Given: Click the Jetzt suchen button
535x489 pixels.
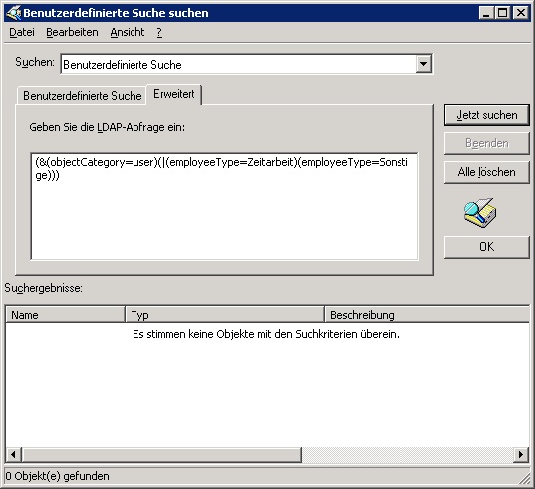Looking at the screenshot, I should (487, 115).
